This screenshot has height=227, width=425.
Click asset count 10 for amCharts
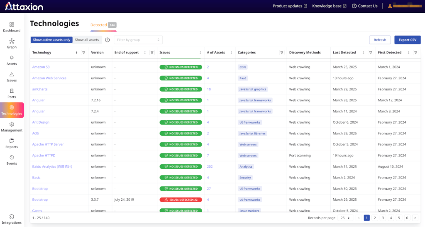pyautogui.click(x=209, y=89)
